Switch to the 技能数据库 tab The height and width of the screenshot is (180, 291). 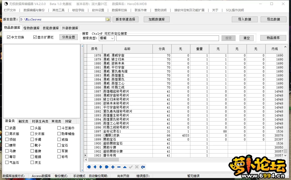(51, 28)
